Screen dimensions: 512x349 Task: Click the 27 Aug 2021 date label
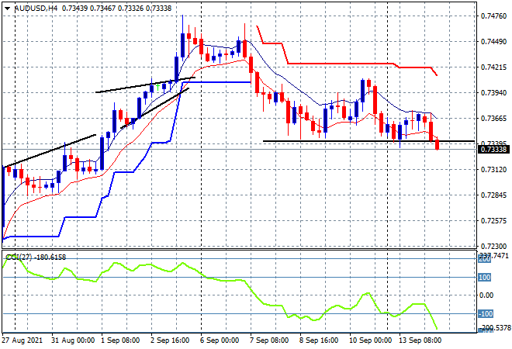click(x=22, y=340)
